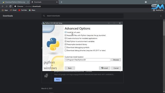165x93 pixels.
Task: Open Gmail bookmark
Action: (x=13, y=10)
